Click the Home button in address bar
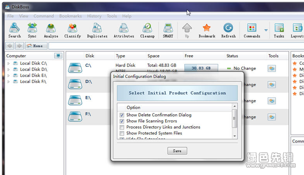This screenshot has width=304, height=175. (36, 46)
